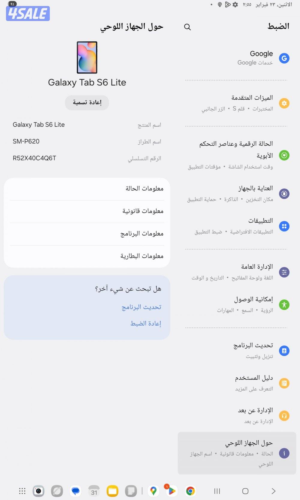
Task: Open the app drawer grid icon
Action: click(x=22, y=491)
